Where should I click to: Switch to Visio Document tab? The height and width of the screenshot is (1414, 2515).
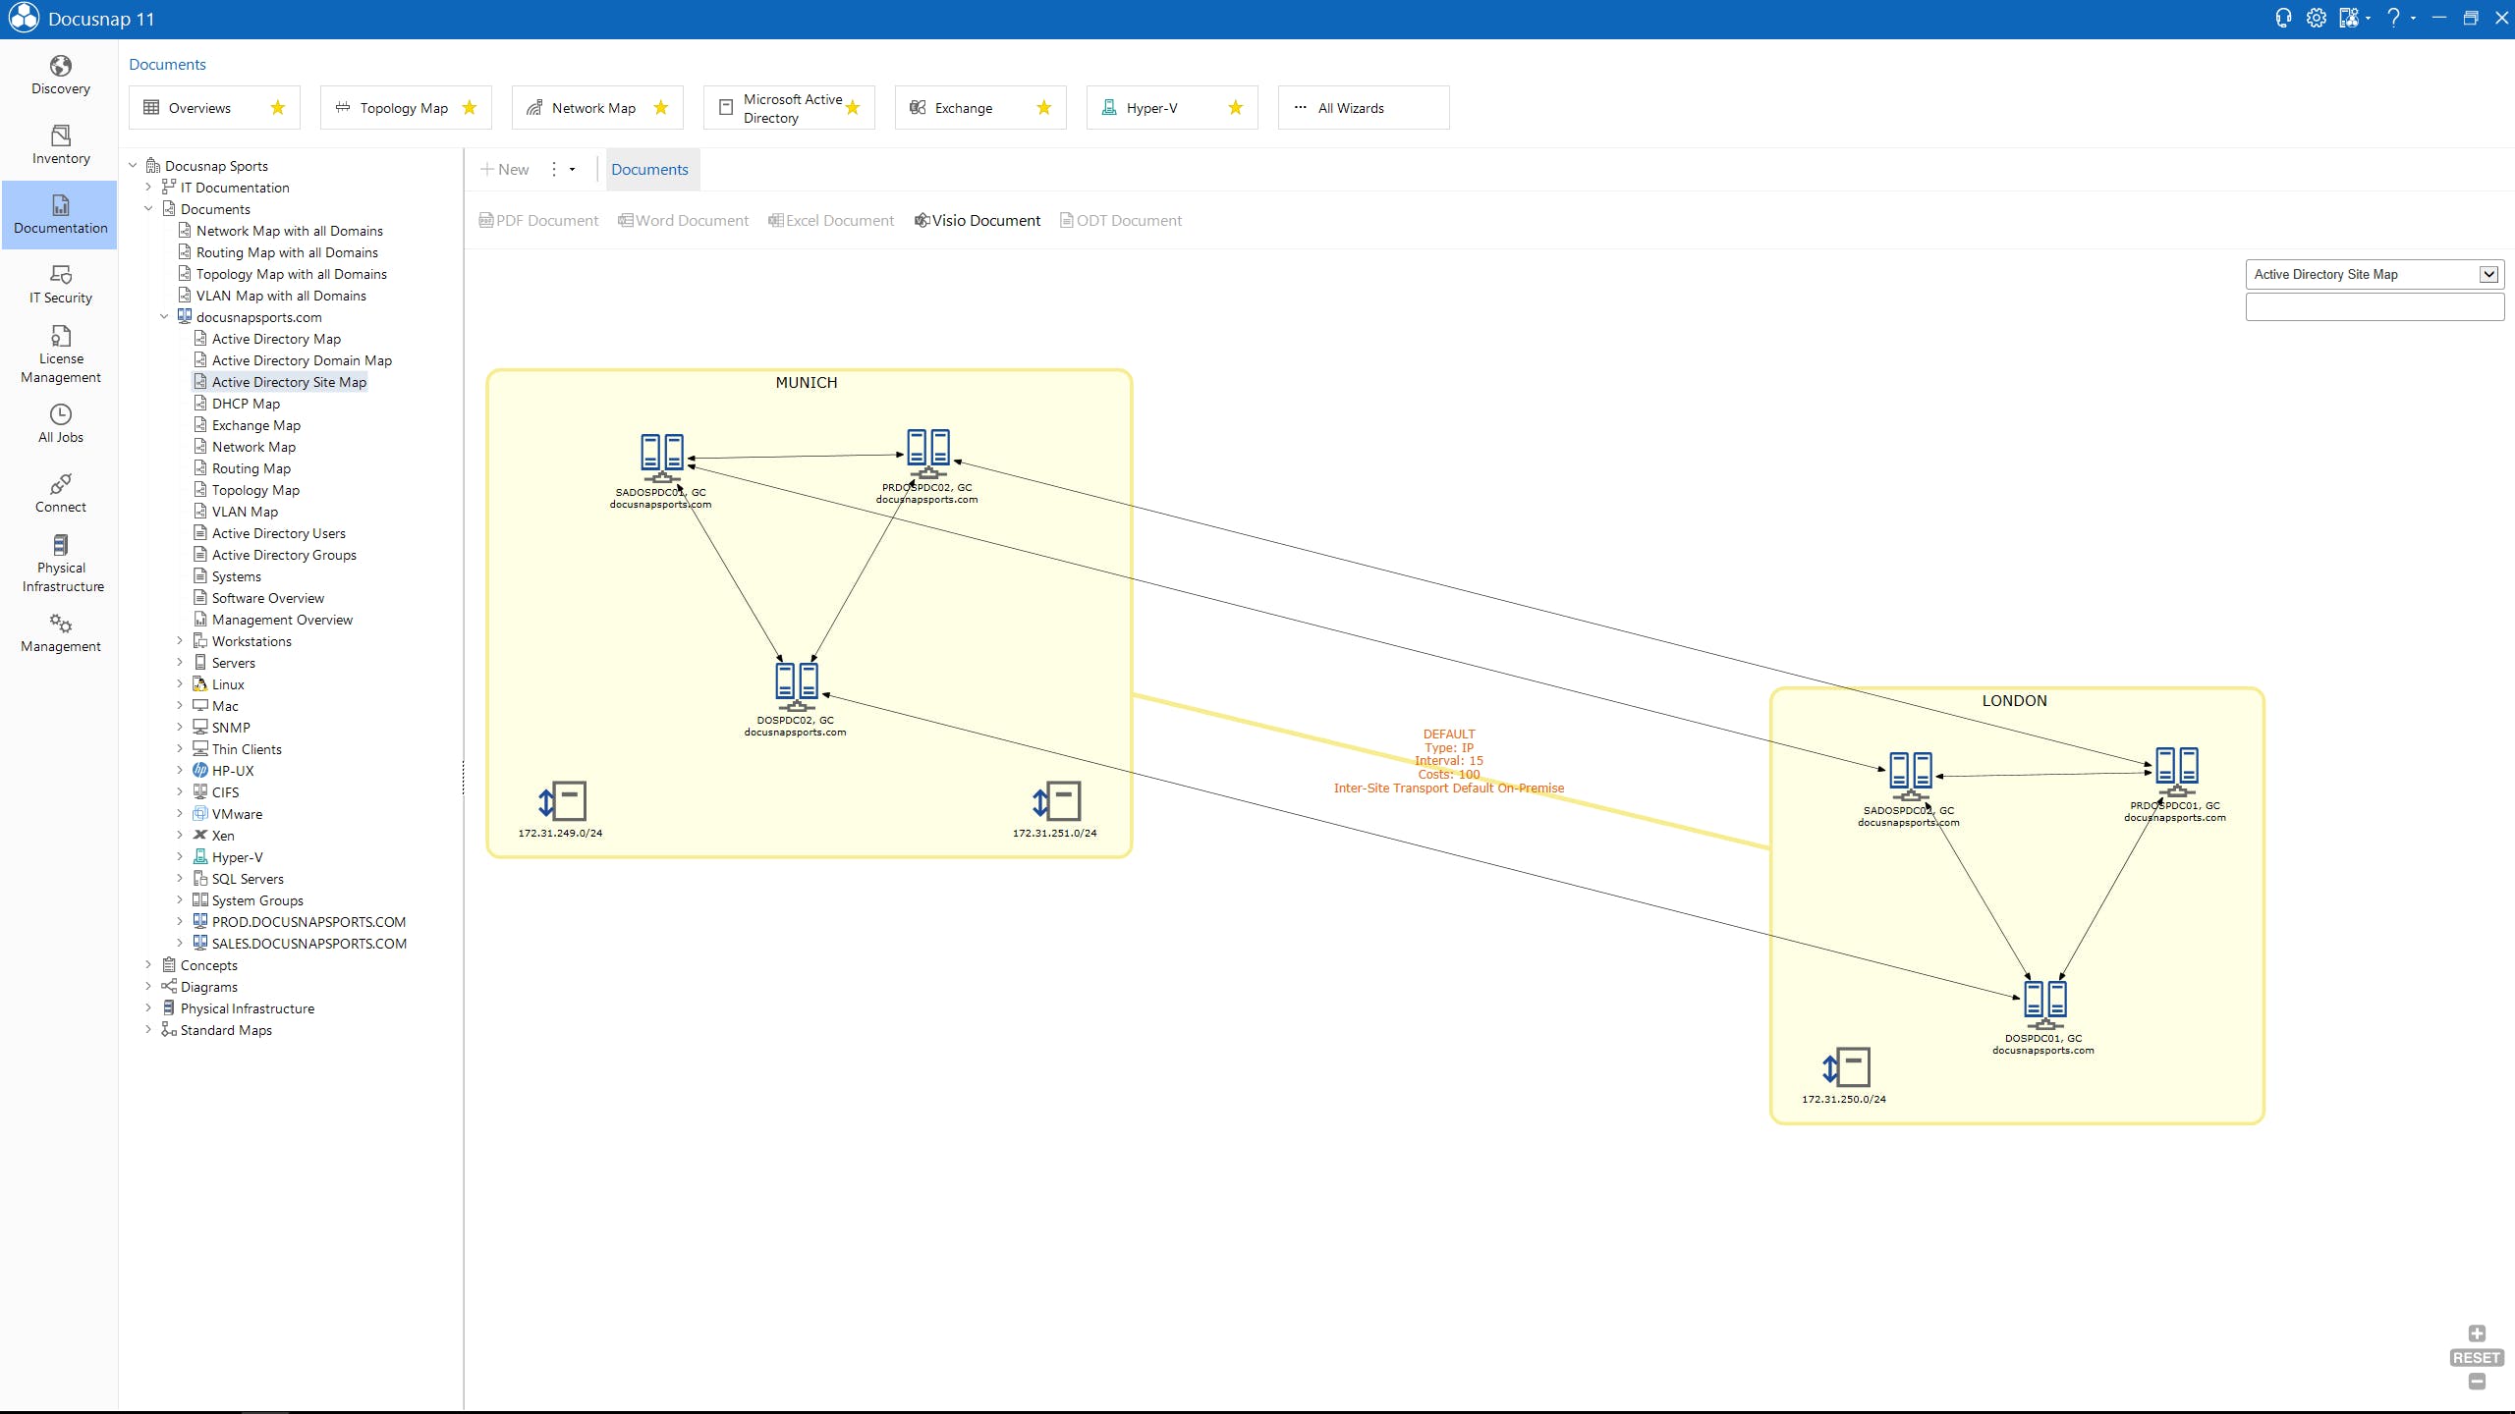(977, 221)
